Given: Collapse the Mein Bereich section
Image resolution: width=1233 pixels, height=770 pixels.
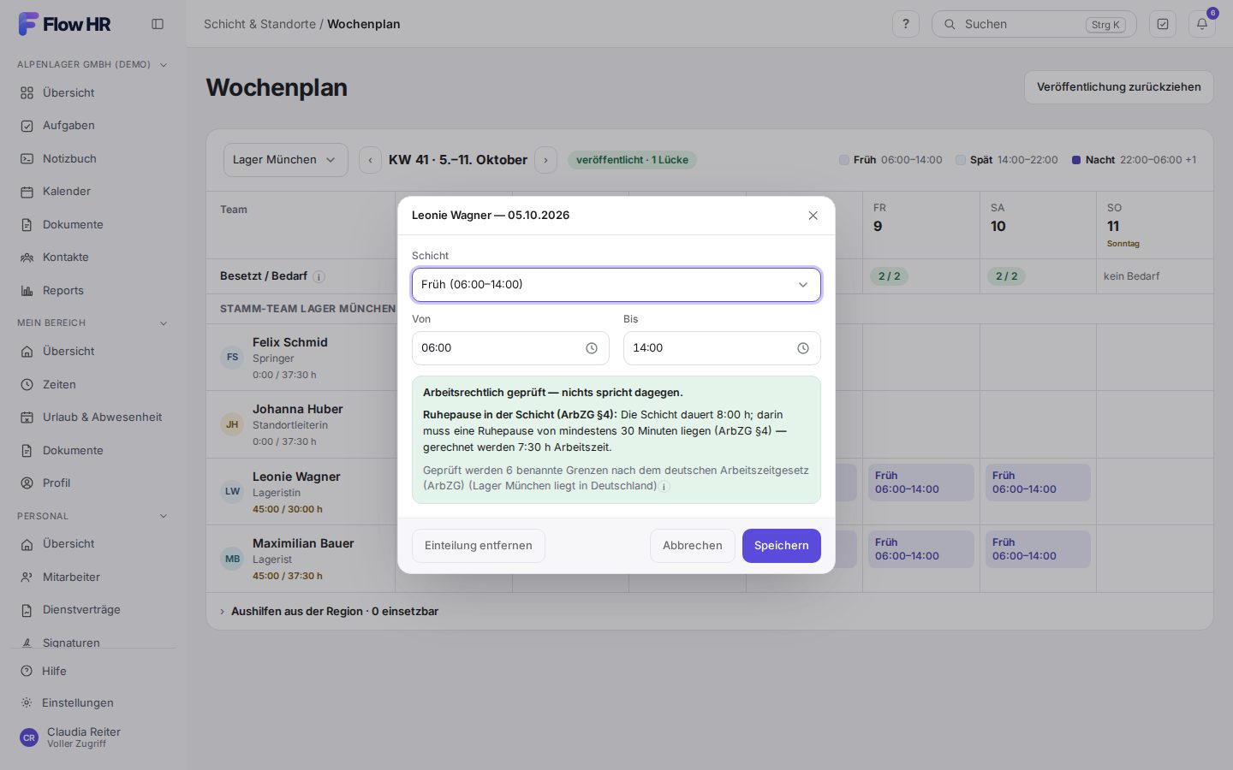Looking at the screenshot, I should [x=92, y=323].
